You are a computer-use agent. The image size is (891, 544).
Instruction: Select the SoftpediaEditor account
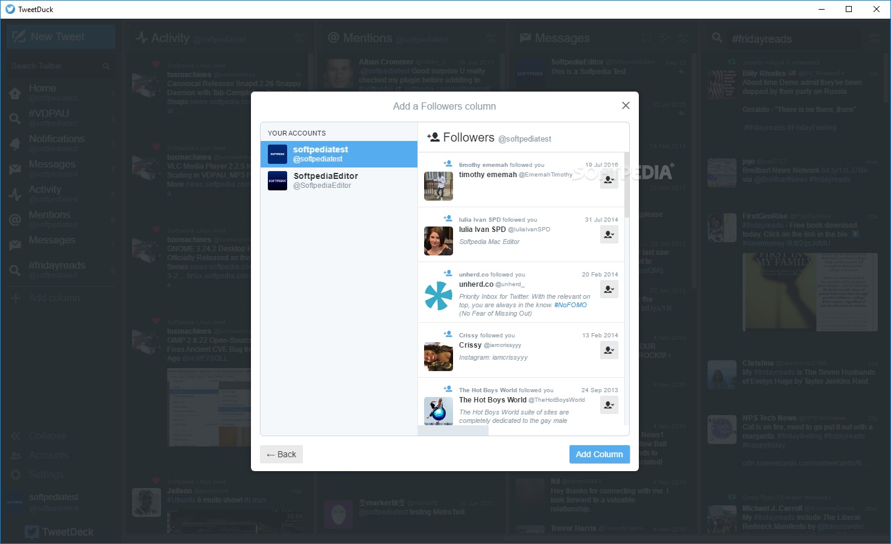pyautogui.click(x=339, y=181)
